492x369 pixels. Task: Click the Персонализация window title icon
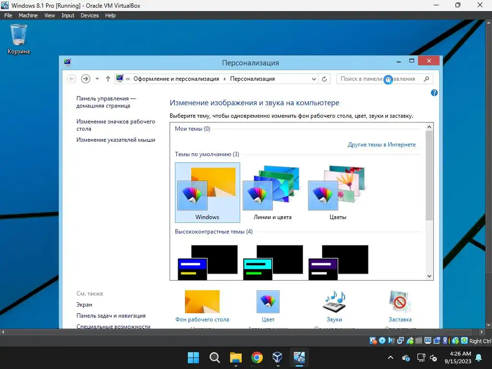tap(67, 62)
